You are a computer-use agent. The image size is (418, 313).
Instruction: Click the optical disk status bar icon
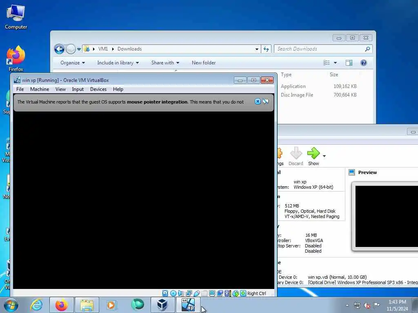point(173,293)
